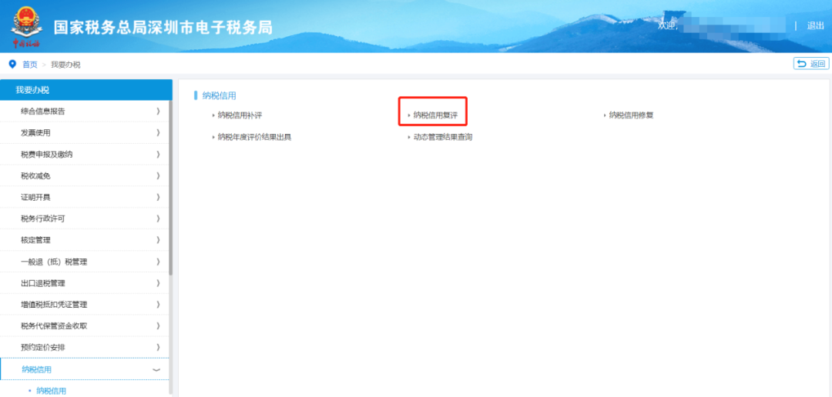The width and height of the screenshot is (832, 397).
Task: Expand the 税费申报及缴纳 chevron arrow
Action: (x=158, y=154)
